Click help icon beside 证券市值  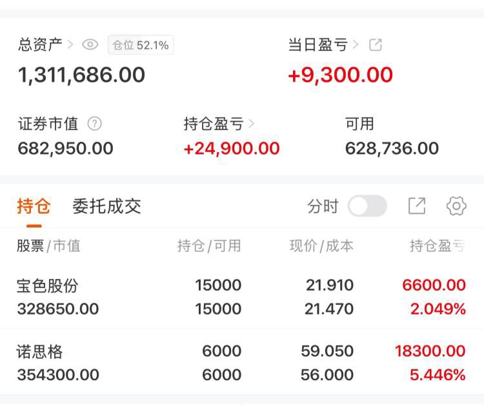[94, 124]
